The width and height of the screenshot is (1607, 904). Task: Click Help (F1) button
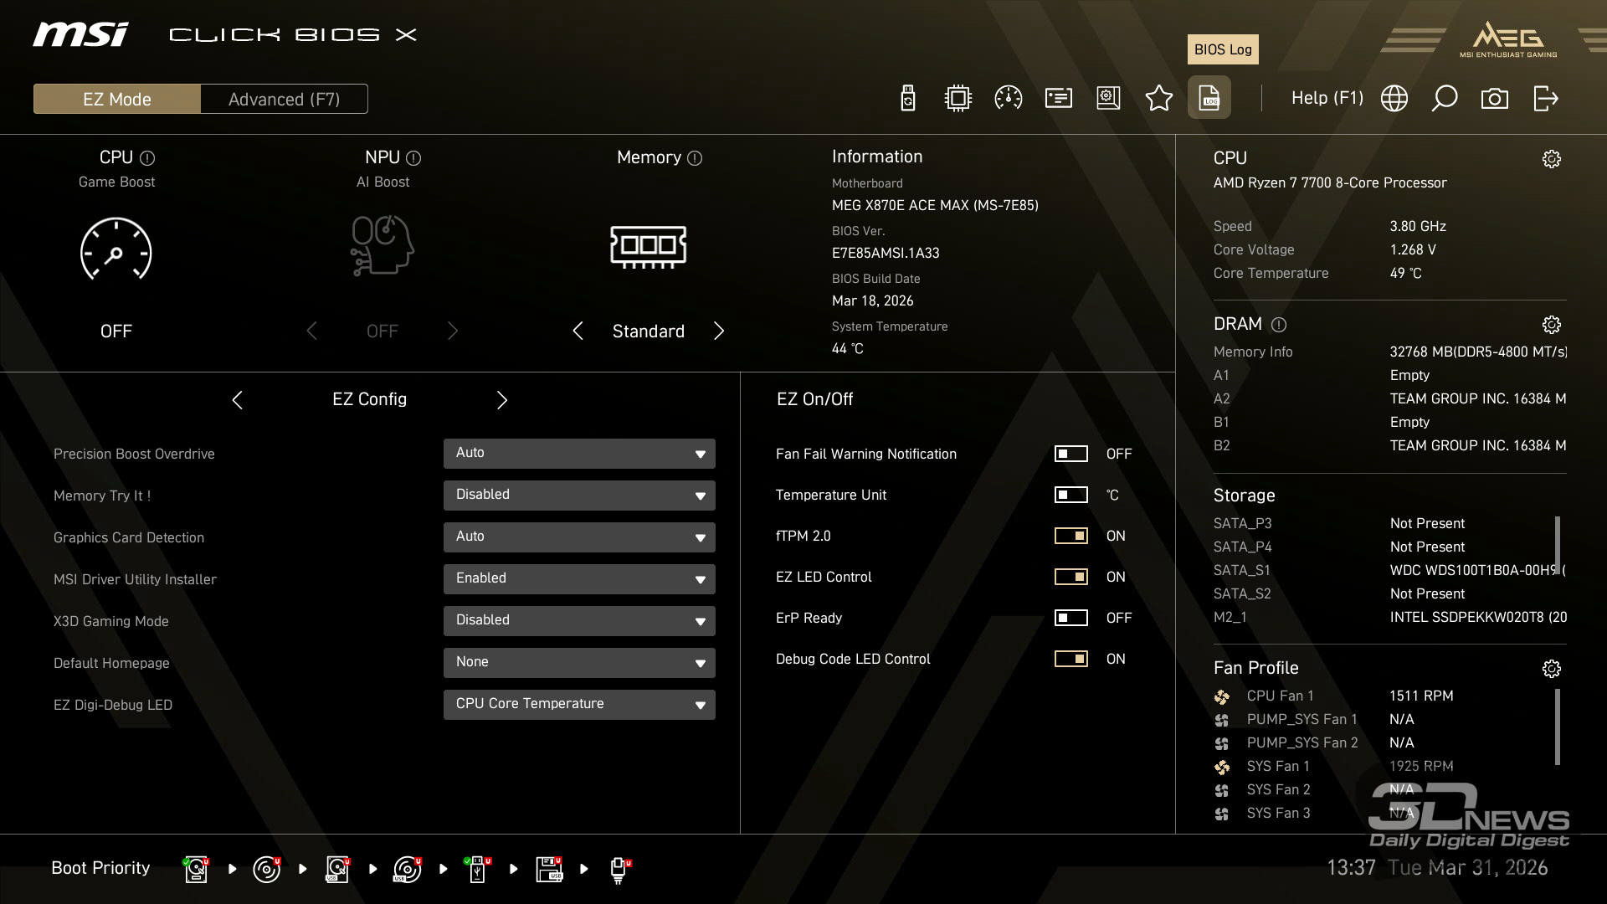1327,98
